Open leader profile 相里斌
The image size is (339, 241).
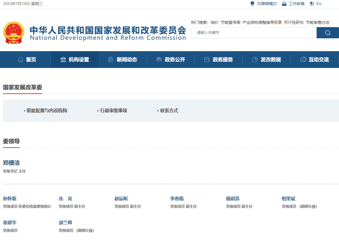click(x=288, y=199)
